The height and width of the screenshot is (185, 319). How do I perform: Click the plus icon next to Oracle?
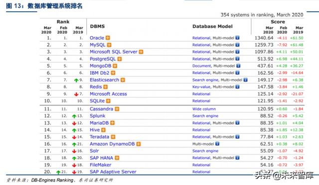point(108,38)
